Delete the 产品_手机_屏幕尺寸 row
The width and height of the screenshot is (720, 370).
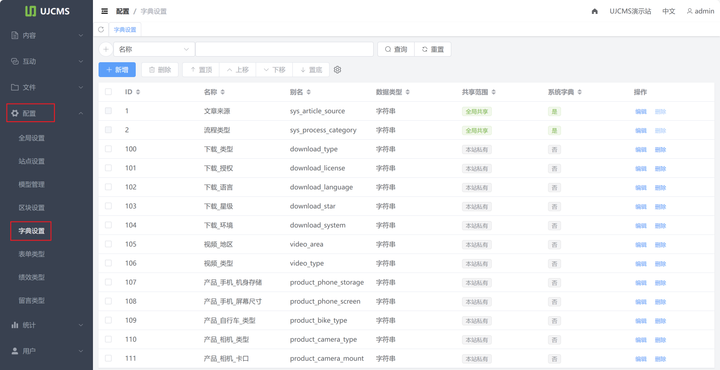point(661,302)
